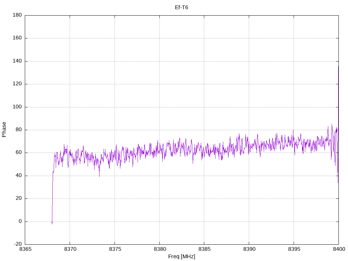Click the 8400 tick label on x-axis
348x261 pixels.
[338, 249]
